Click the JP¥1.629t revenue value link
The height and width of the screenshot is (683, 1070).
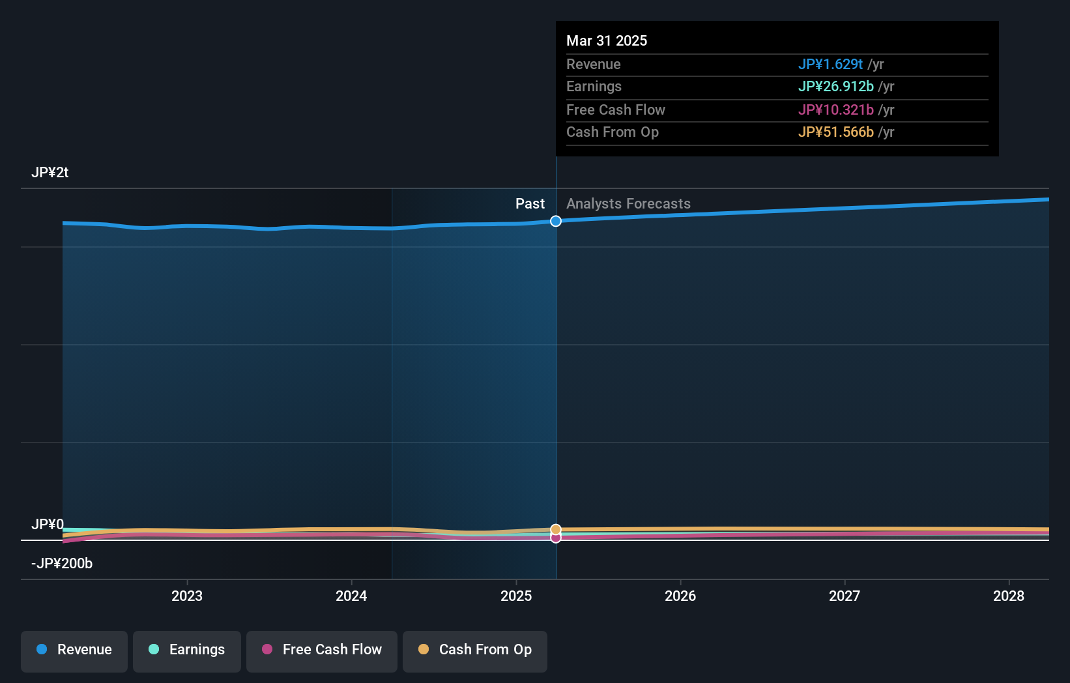(830, 64)
